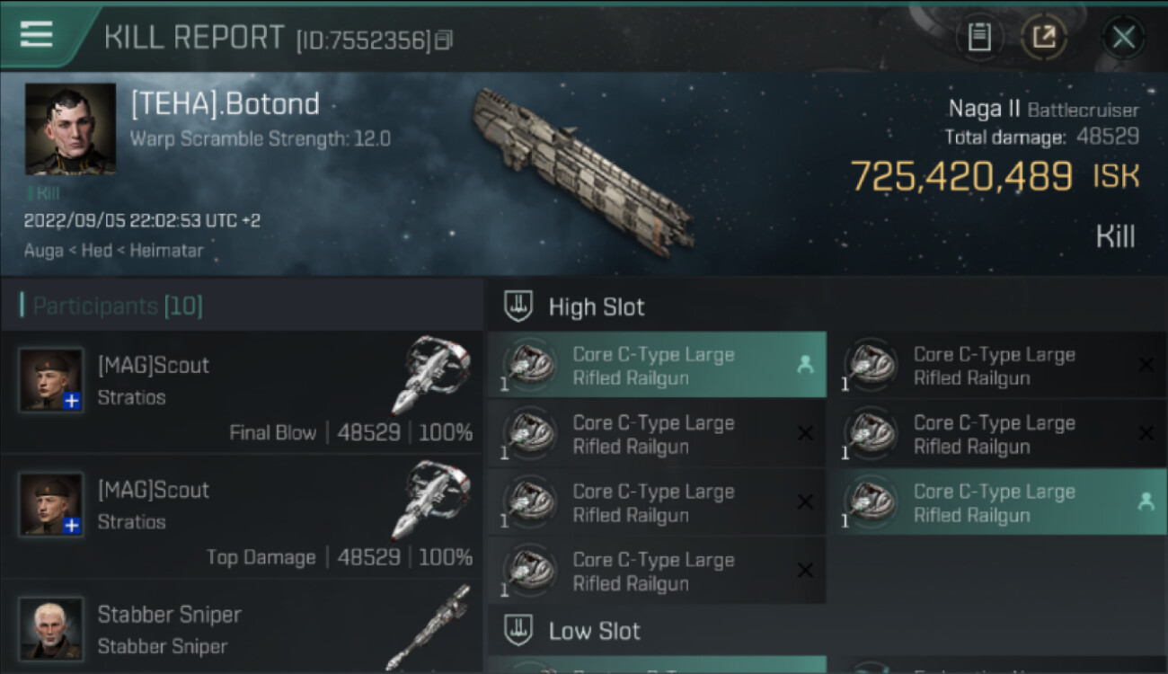Screen dimensions: 1168x674
Task: Open the Stabber Sniper participant portrait
Action: click(51, 628)
